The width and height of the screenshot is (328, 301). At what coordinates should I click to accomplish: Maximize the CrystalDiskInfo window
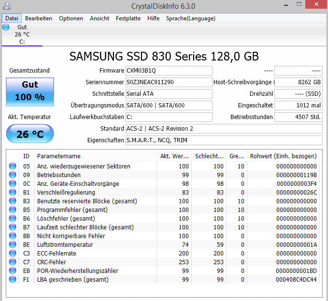[x=299, y=4]
